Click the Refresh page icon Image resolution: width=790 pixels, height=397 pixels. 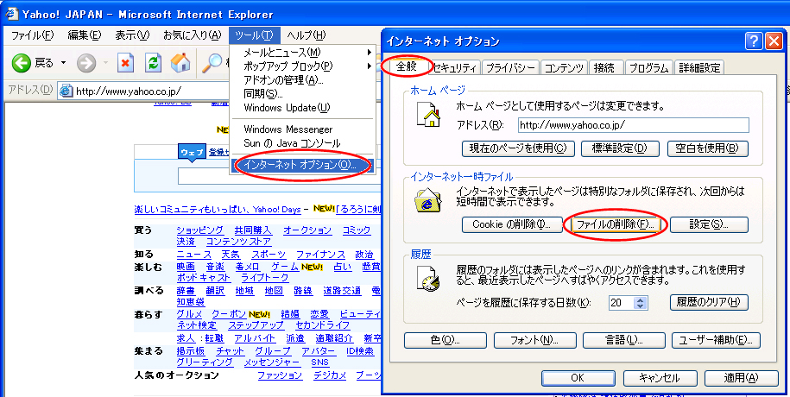(x=153, y=63)
